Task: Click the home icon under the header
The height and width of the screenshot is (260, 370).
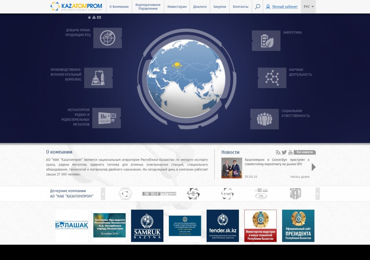Action: pyautogui.click(x=89, y=17)
